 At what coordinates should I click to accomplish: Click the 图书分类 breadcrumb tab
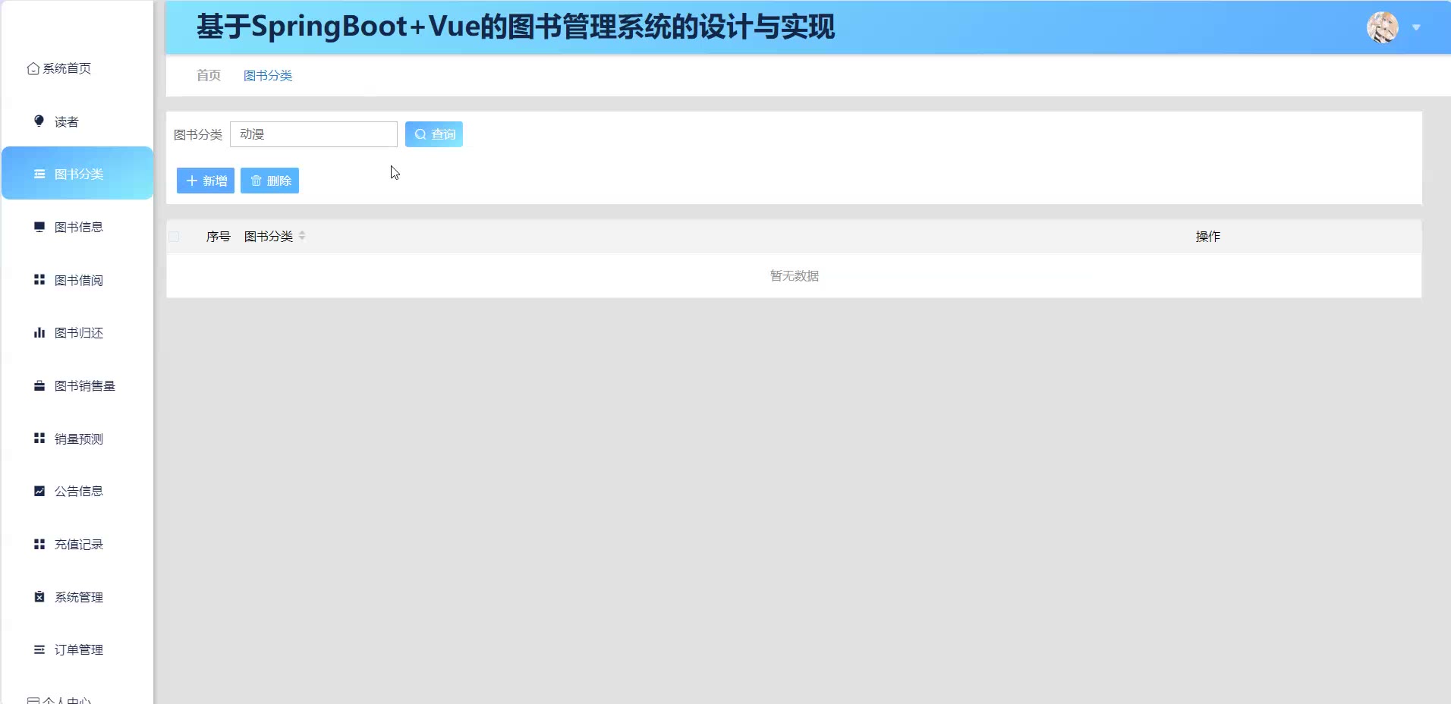(268, 75)
